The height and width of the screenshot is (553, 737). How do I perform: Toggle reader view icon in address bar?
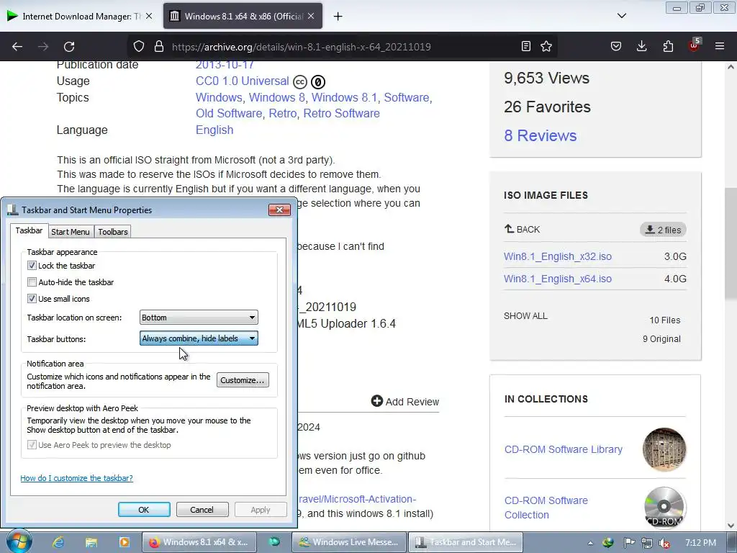526,46
